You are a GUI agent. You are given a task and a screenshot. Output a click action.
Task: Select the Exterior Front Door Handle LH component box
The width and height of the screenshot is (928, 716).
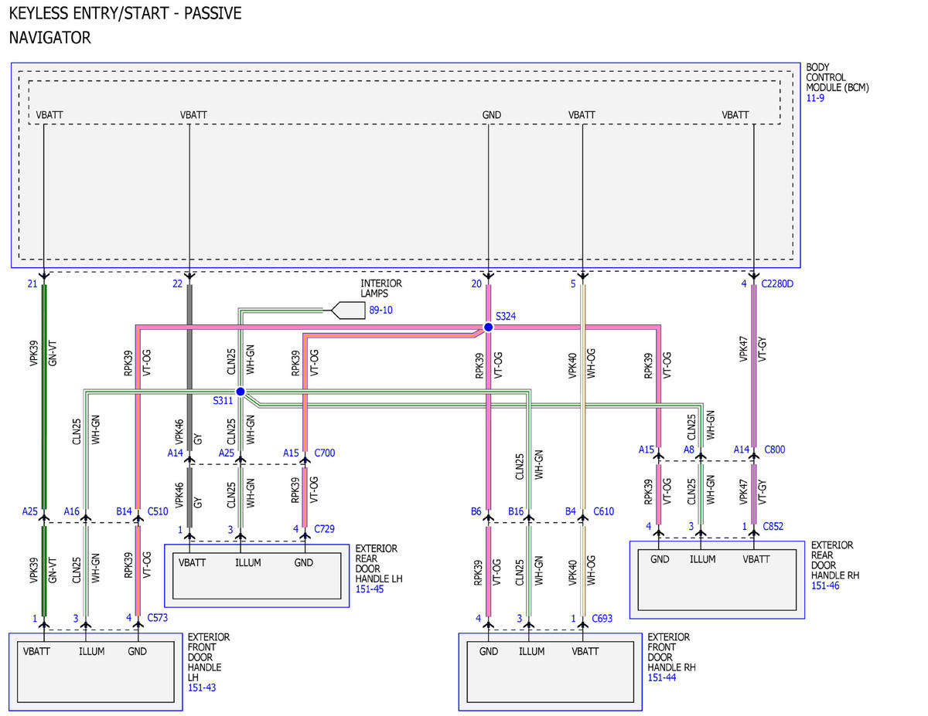pyautogui.click(x=96, y=672)
